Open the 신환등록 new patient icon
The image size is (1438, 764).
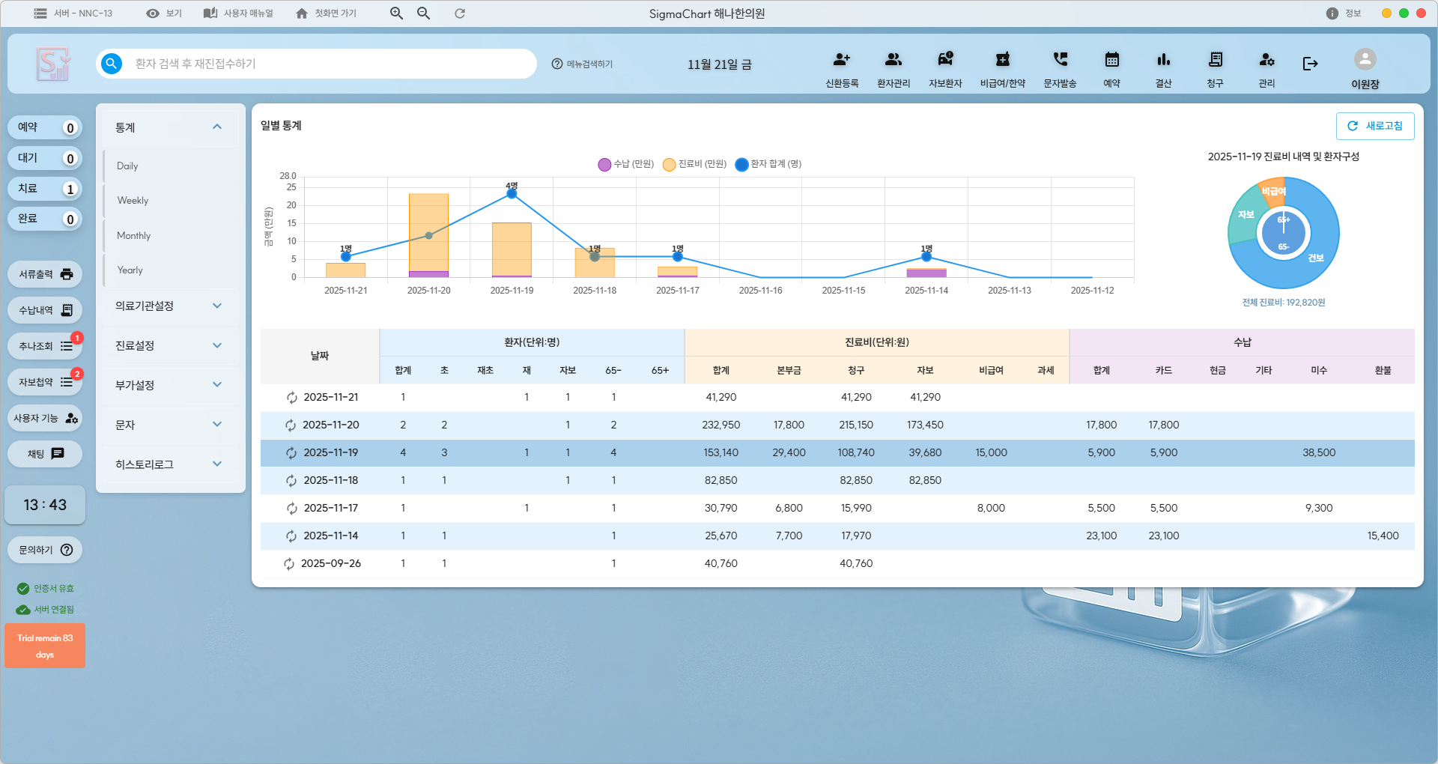click(841, 60)
